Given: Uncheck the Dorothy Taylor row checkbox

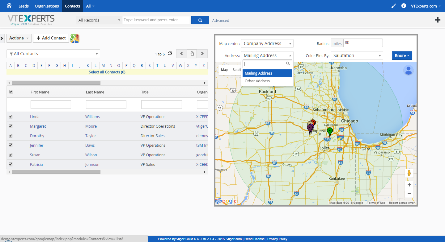Looking at the screenshot, I should click(11, 136).
